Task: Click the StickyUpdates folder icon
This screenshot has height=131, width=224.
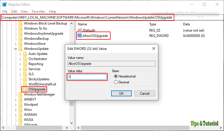Action: coord(25,79)
